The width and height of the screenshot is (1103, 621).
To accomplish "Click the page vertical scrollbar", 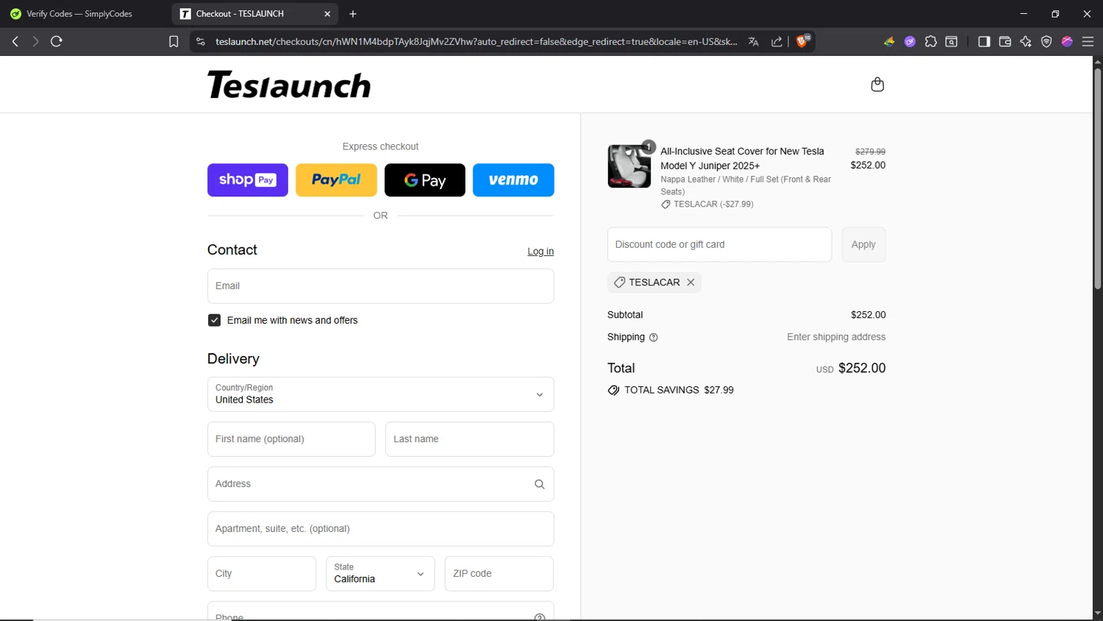I will (1098, 179).
